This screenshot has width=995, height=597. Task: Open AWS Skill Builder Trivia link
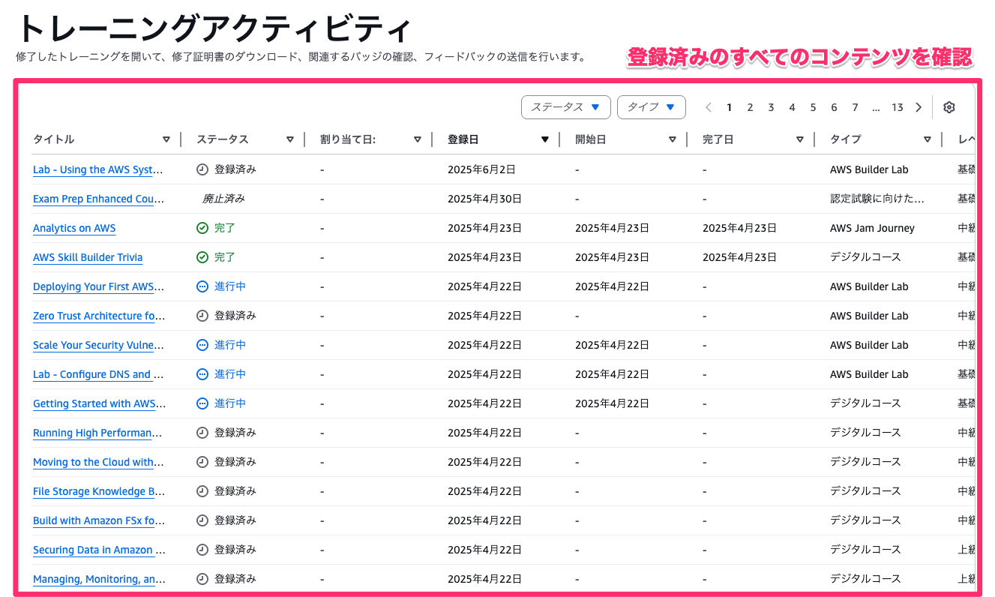coord(88,257)
